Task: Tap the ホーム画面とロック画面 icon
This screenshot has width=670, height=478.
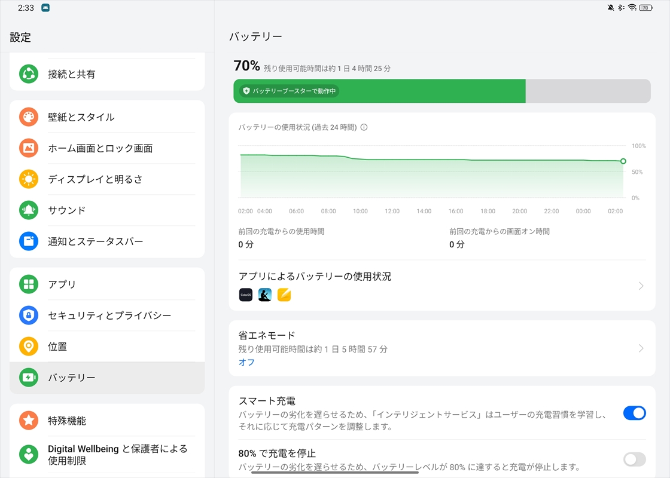Action: click(x=29, y=148)
